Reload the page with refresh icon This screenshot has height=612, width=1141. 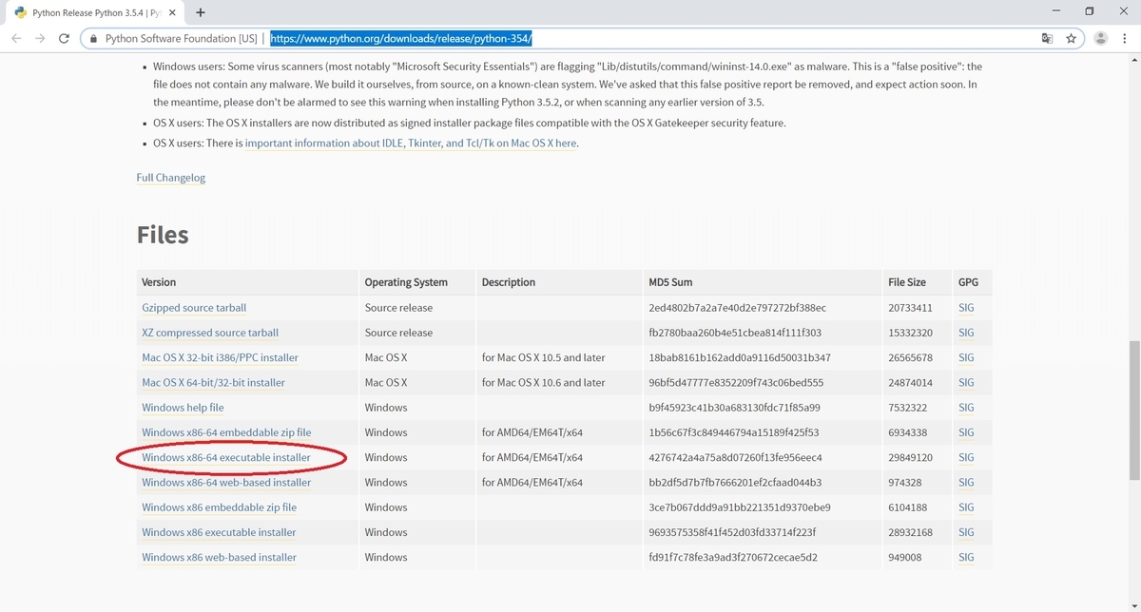(64, 38)
